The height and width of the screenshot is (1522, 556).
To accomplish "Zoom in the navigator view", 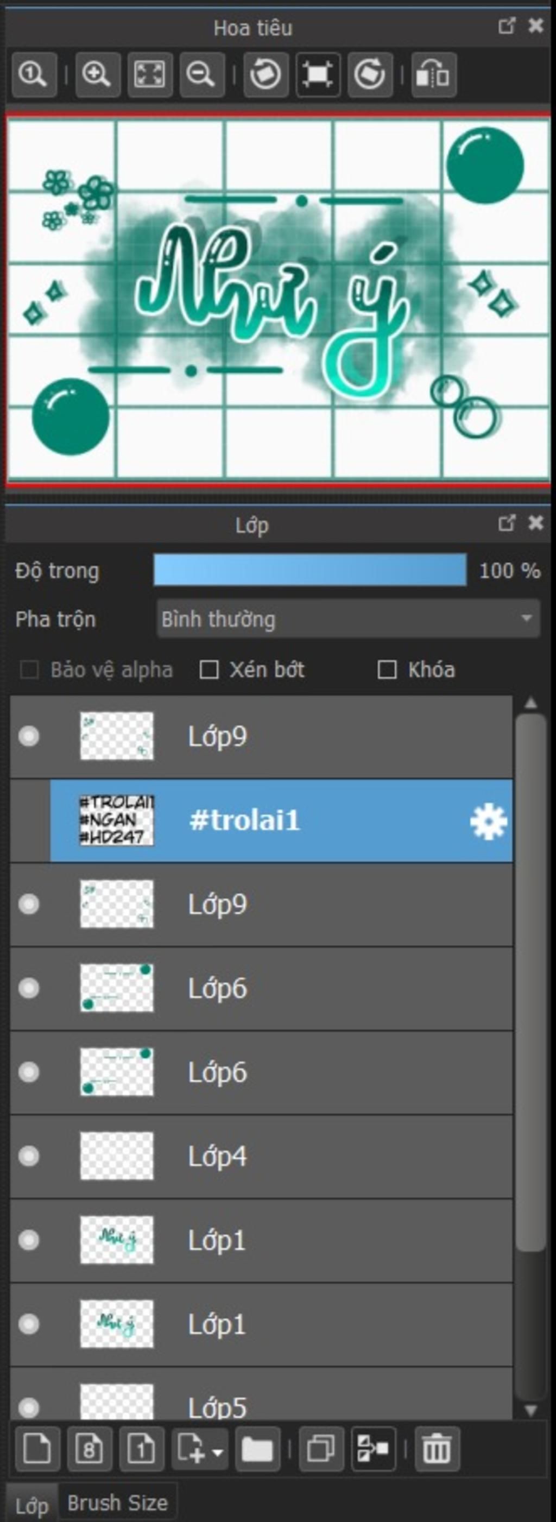I will 98,75.
